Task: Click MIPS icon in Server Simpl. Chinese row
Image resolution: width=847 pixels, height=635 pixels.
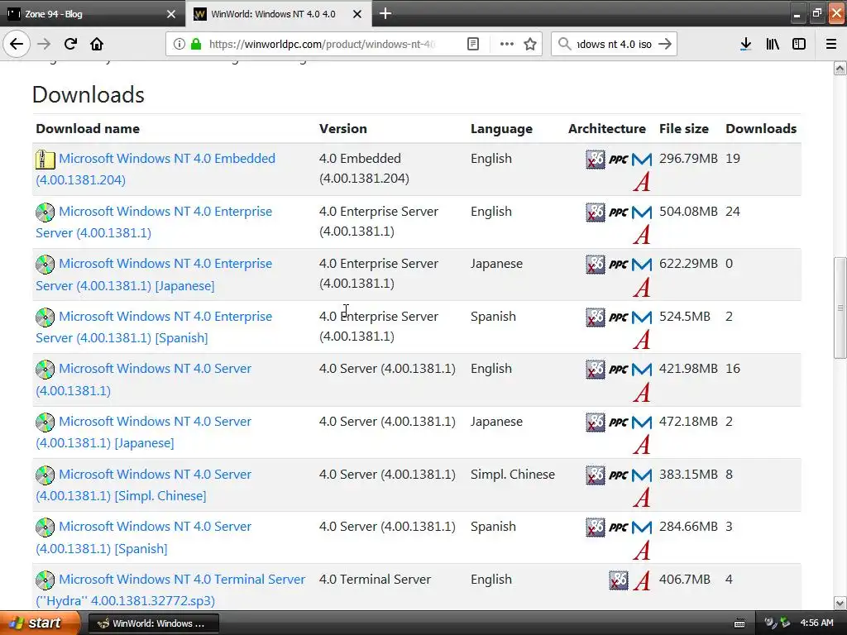Action: tap(642, 475)
